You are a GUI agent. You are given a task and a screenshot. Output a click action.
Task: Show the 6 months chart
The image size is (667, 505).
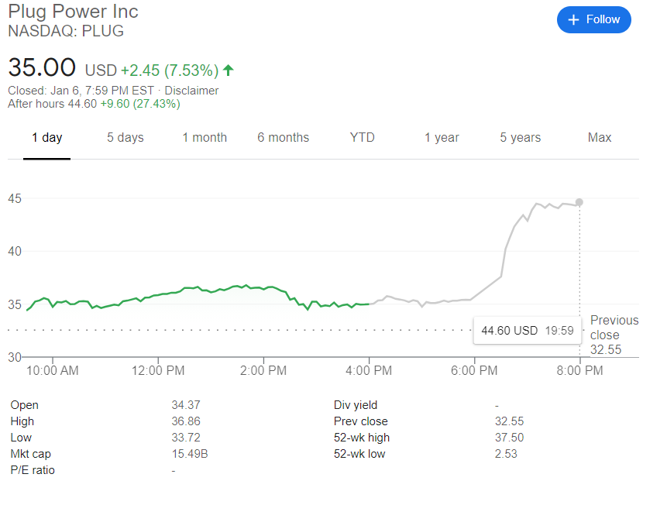point(283,137)
